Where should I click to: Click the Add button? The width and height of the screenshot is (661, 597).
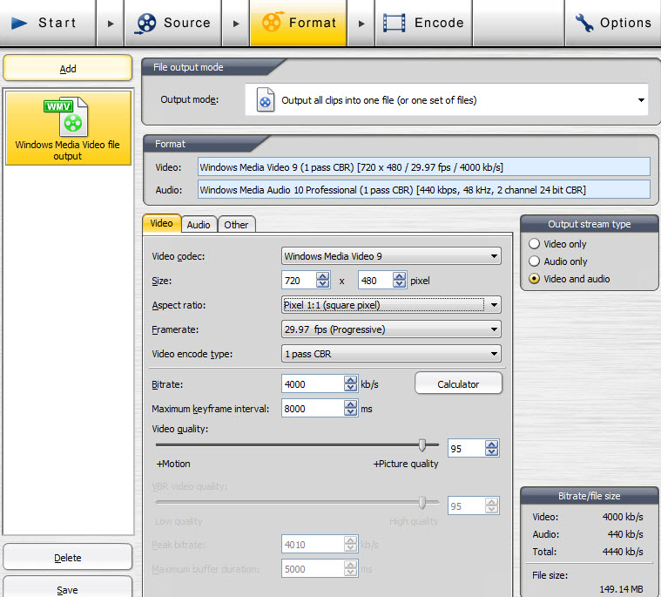tap(67, 68)
